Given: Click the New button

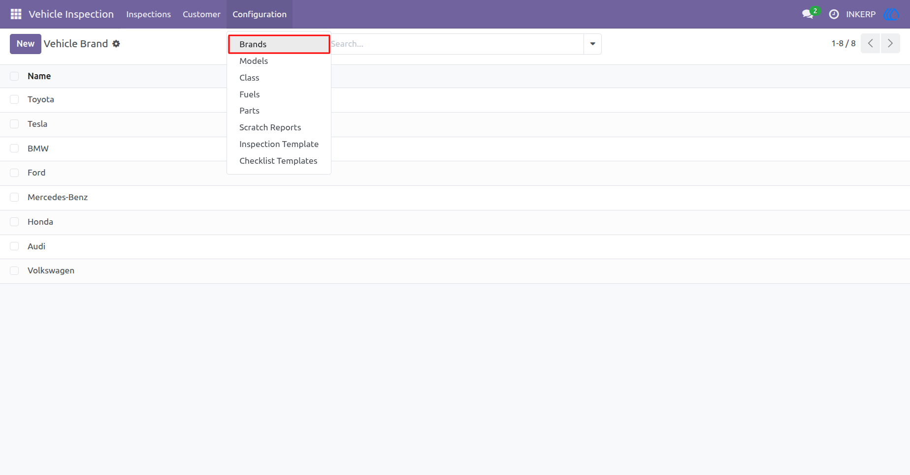Looking at the screenshot, I should point(26,44).
